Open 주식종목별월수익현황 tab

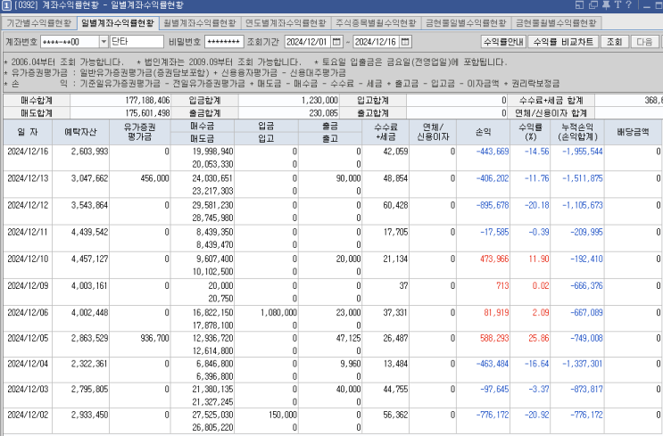(x=376, y=23)
